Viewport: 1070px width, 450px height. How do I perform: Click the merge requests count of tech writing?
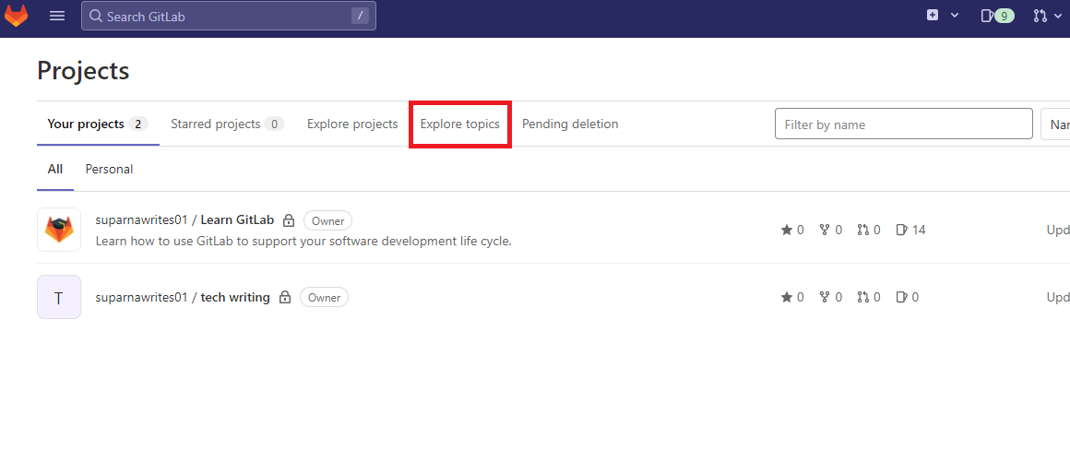tap(869, 297)
